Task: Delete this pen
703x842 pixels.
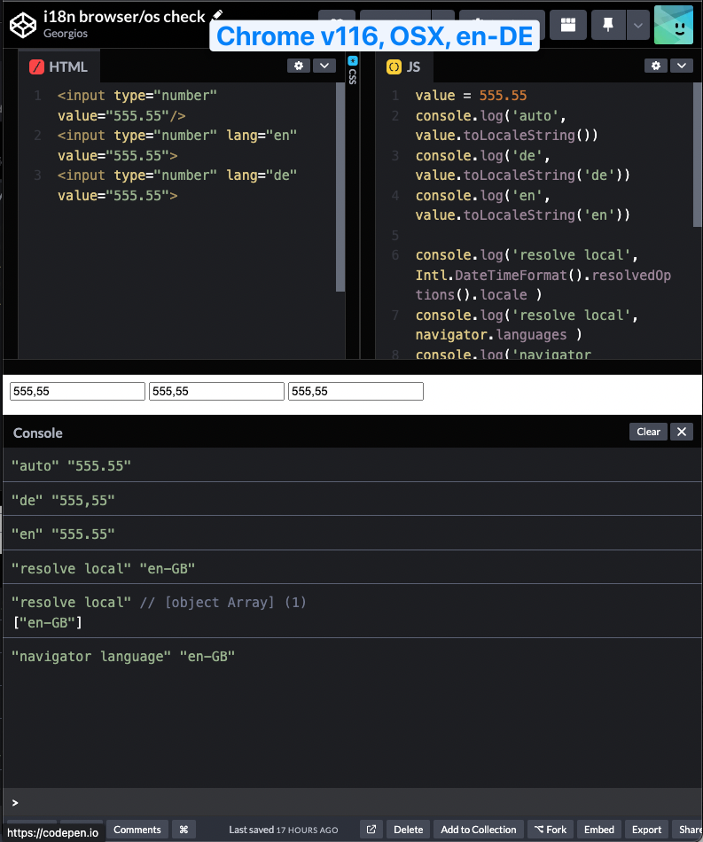Action: pyautogui.click(x=408, y=830)
